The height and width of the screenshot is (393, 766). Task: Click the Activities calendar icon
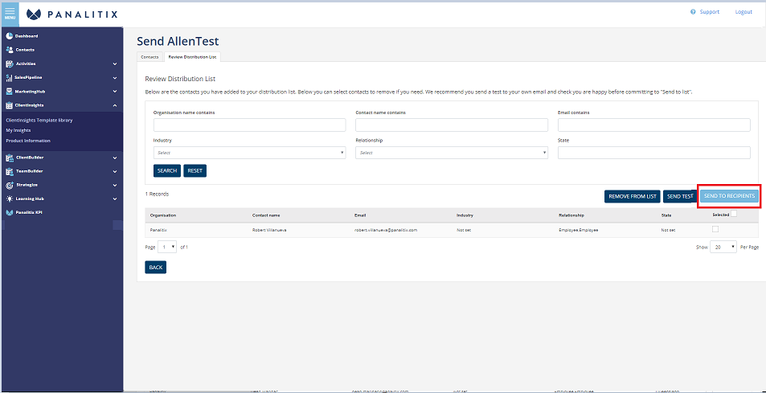tap(10, 63)
